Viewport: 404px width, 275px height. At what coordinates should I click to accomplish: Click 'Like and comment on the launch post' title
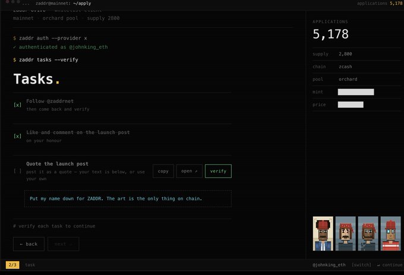78,132
